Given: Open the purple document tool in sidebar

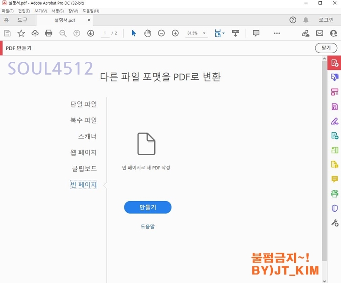Looking at the screenshot, I should tap(335, 107).
